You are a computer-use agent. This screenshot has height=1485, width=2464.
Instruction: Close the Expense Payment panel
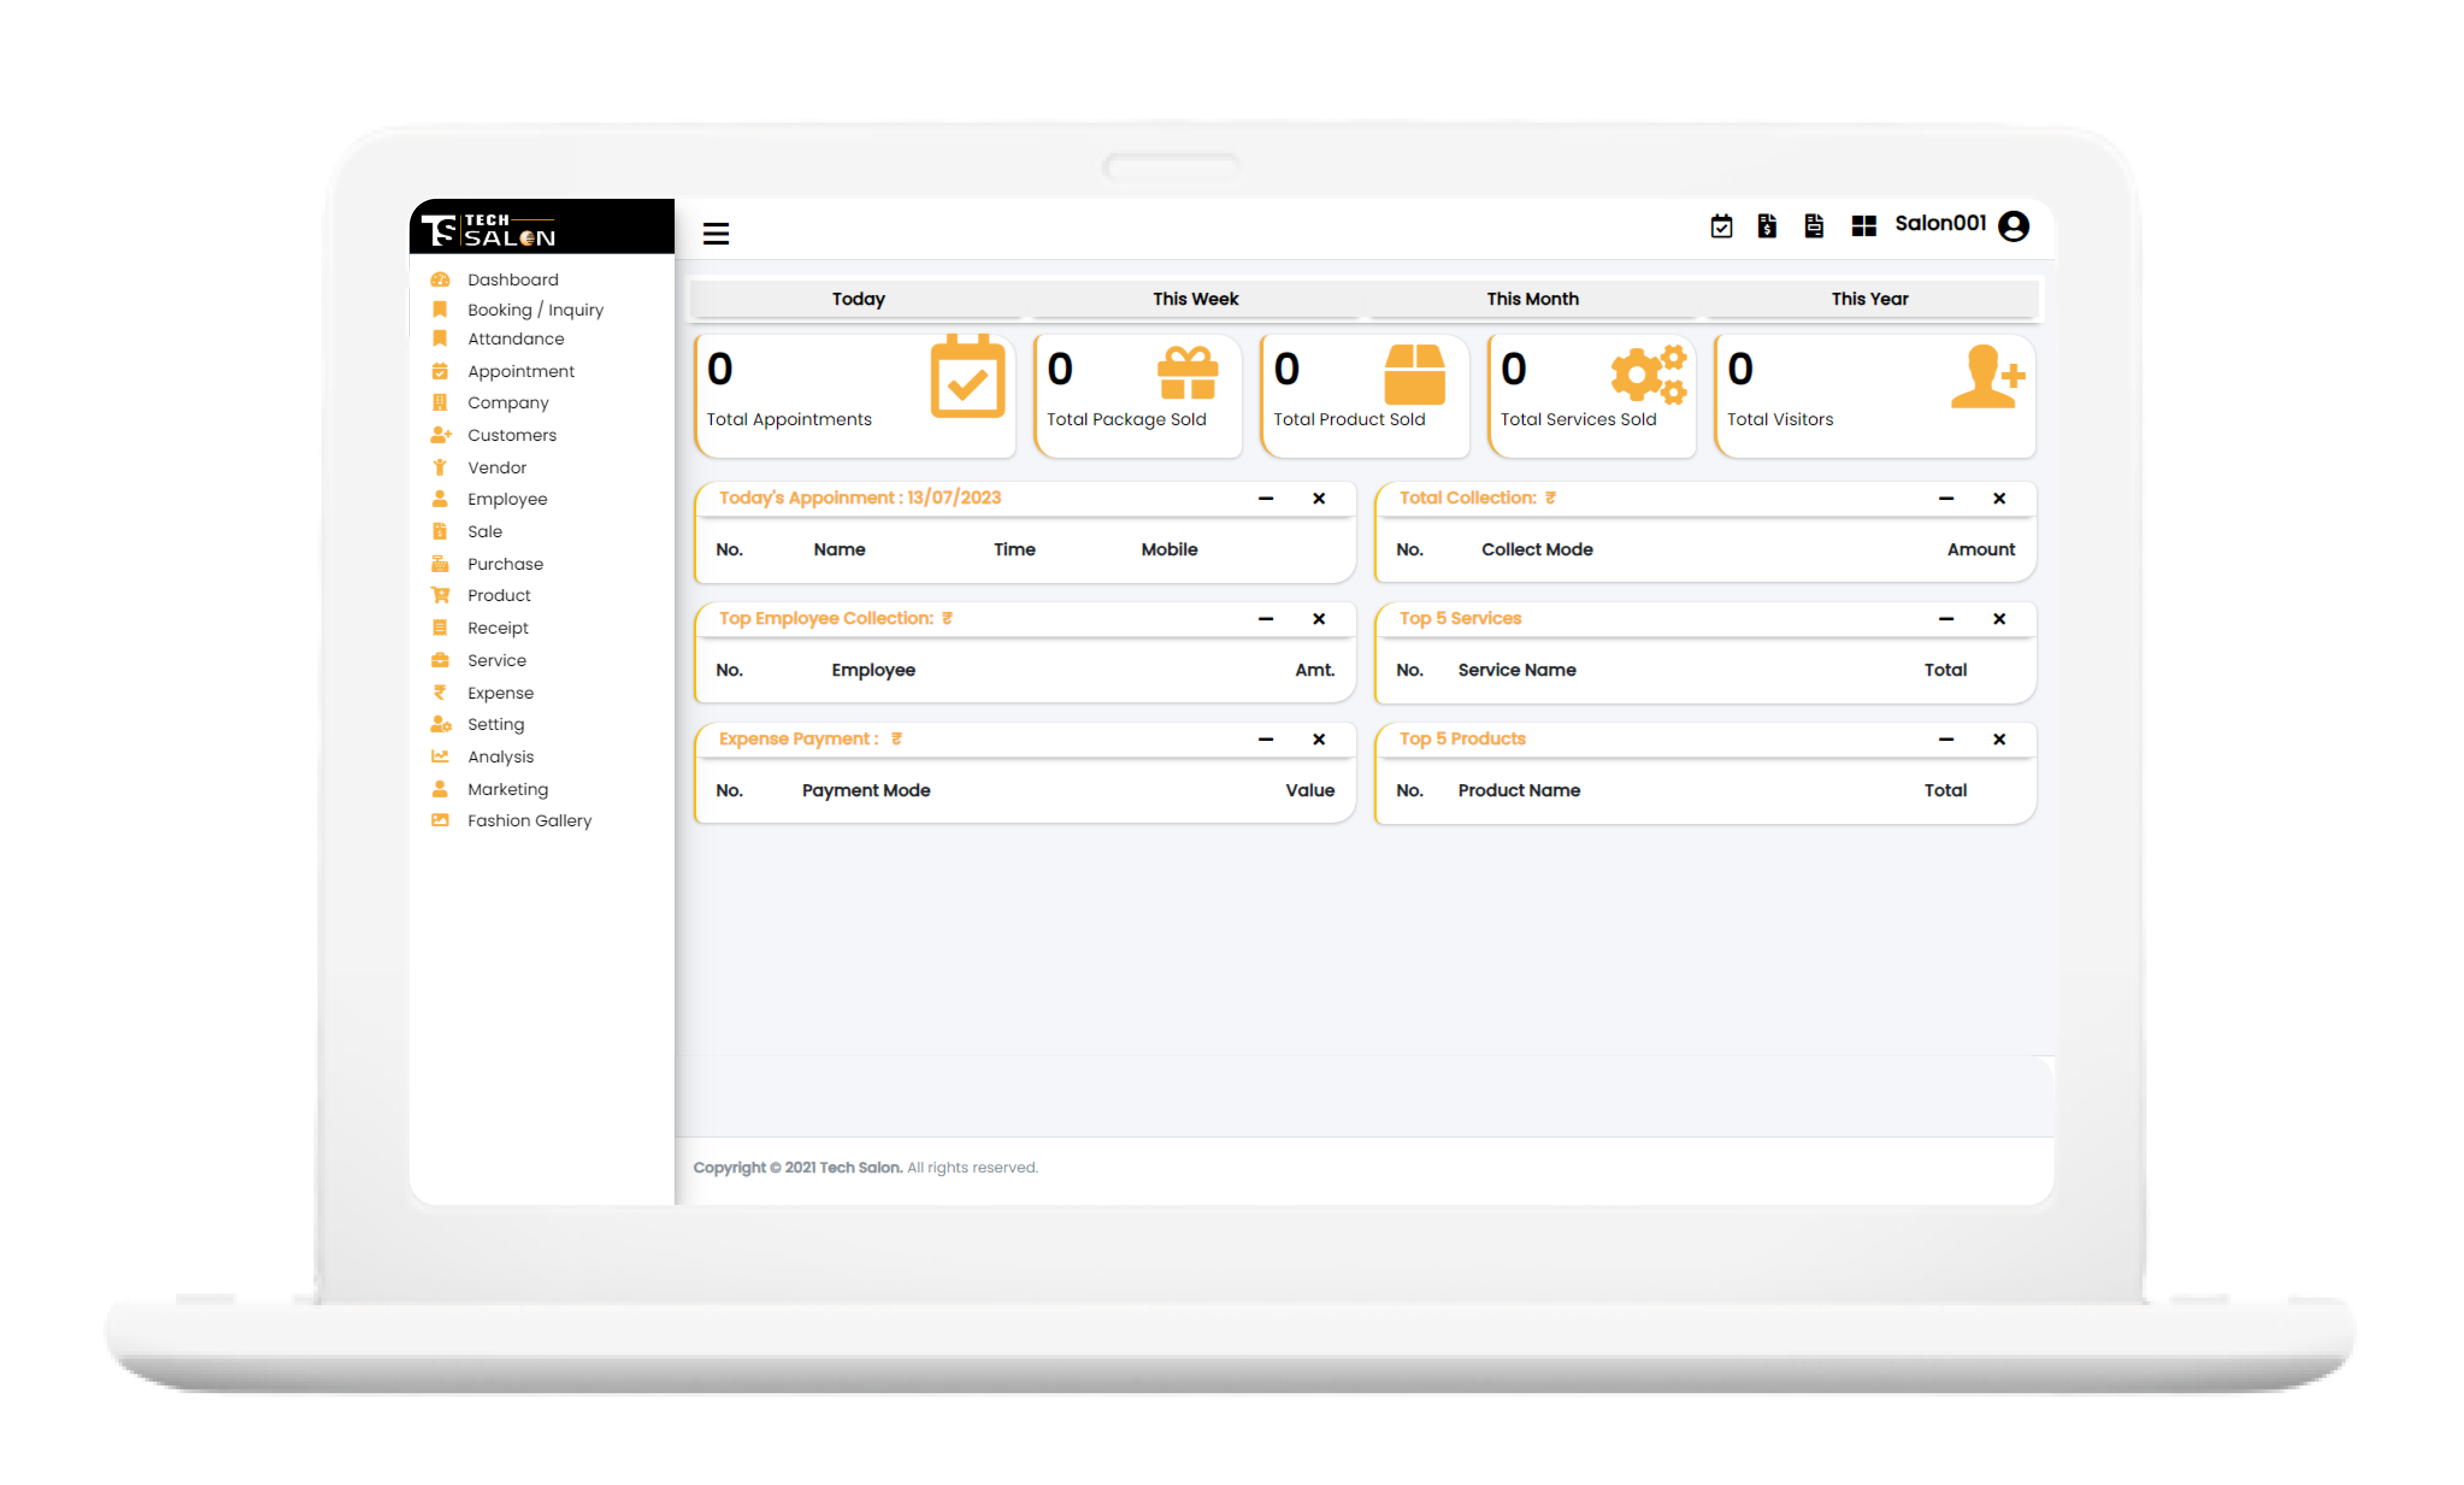pos(1319,739)
